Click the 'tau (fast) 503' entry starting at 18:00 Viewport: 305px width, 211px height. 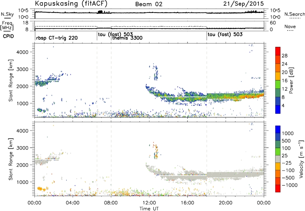click(x=225, y=35)
